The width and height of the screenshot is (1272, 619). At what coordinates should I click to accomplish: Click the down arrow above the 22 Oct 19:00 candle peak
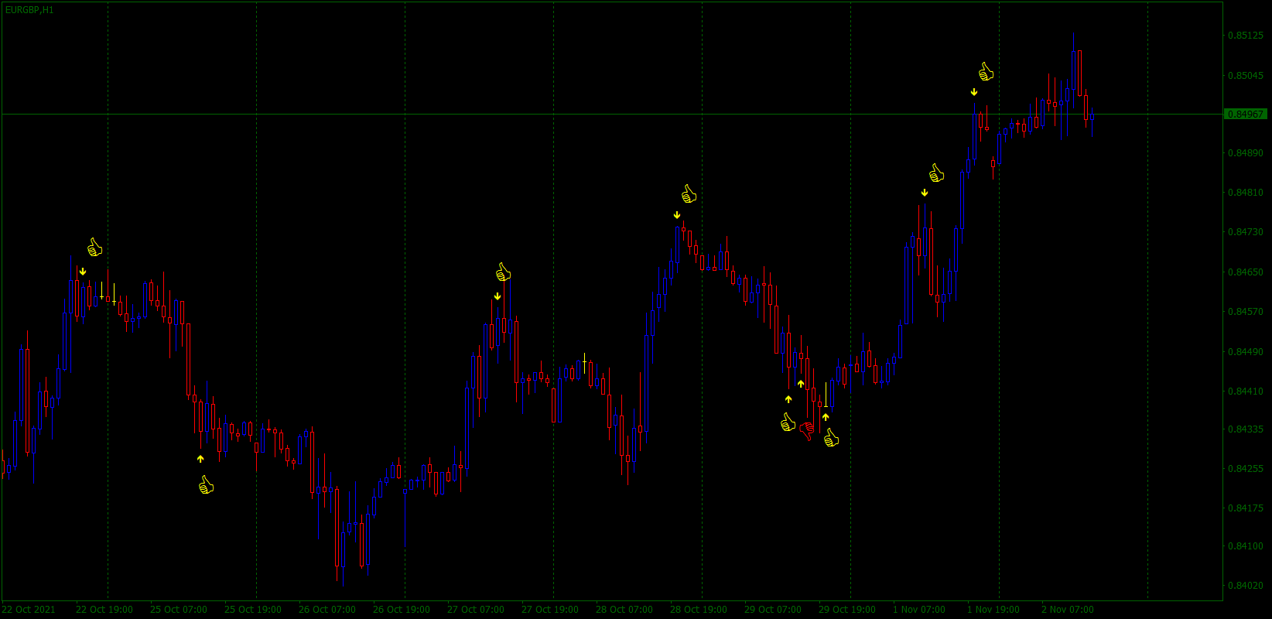(x=83, y=272)
